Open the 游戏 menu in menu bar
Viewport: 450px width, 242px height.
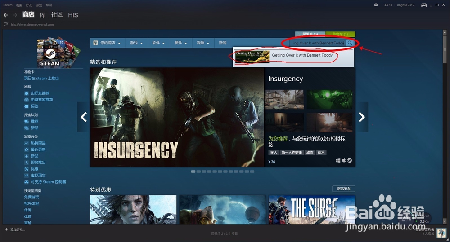point(39,5)
